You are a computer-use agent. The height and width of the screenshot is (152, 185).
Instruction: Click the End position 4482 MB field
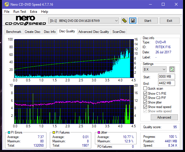click(x=167, y=83)
